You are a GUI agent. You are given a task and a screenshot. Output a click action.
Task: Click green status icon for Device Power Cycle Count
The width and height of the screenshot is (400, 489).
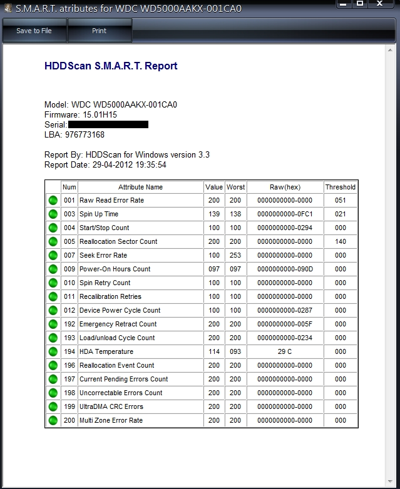point(53,310)
